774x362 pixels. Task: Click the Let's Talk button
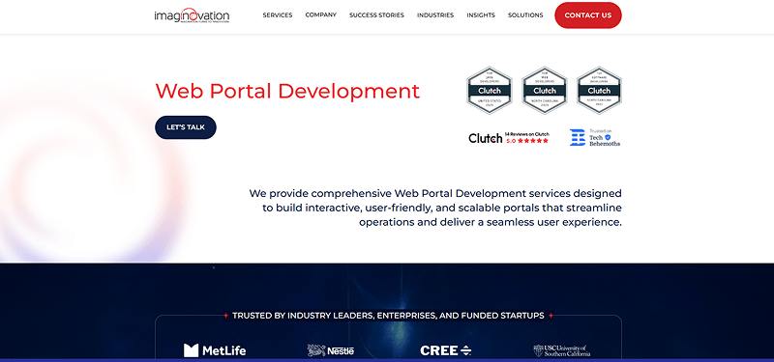pyautogui.click(x=186, y=127)
